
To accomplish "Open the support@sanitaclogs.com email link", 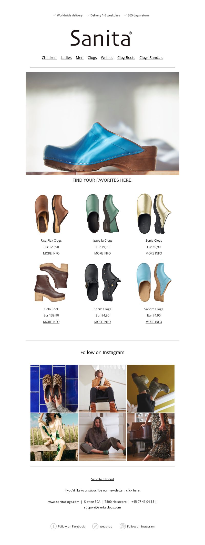I will click(102, 507).
